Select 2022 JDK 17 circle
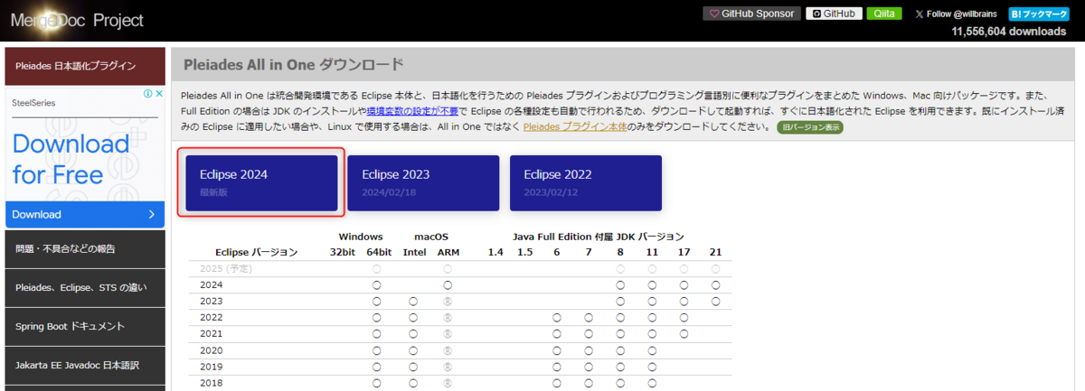1085x391 pixels. [684, 318]
